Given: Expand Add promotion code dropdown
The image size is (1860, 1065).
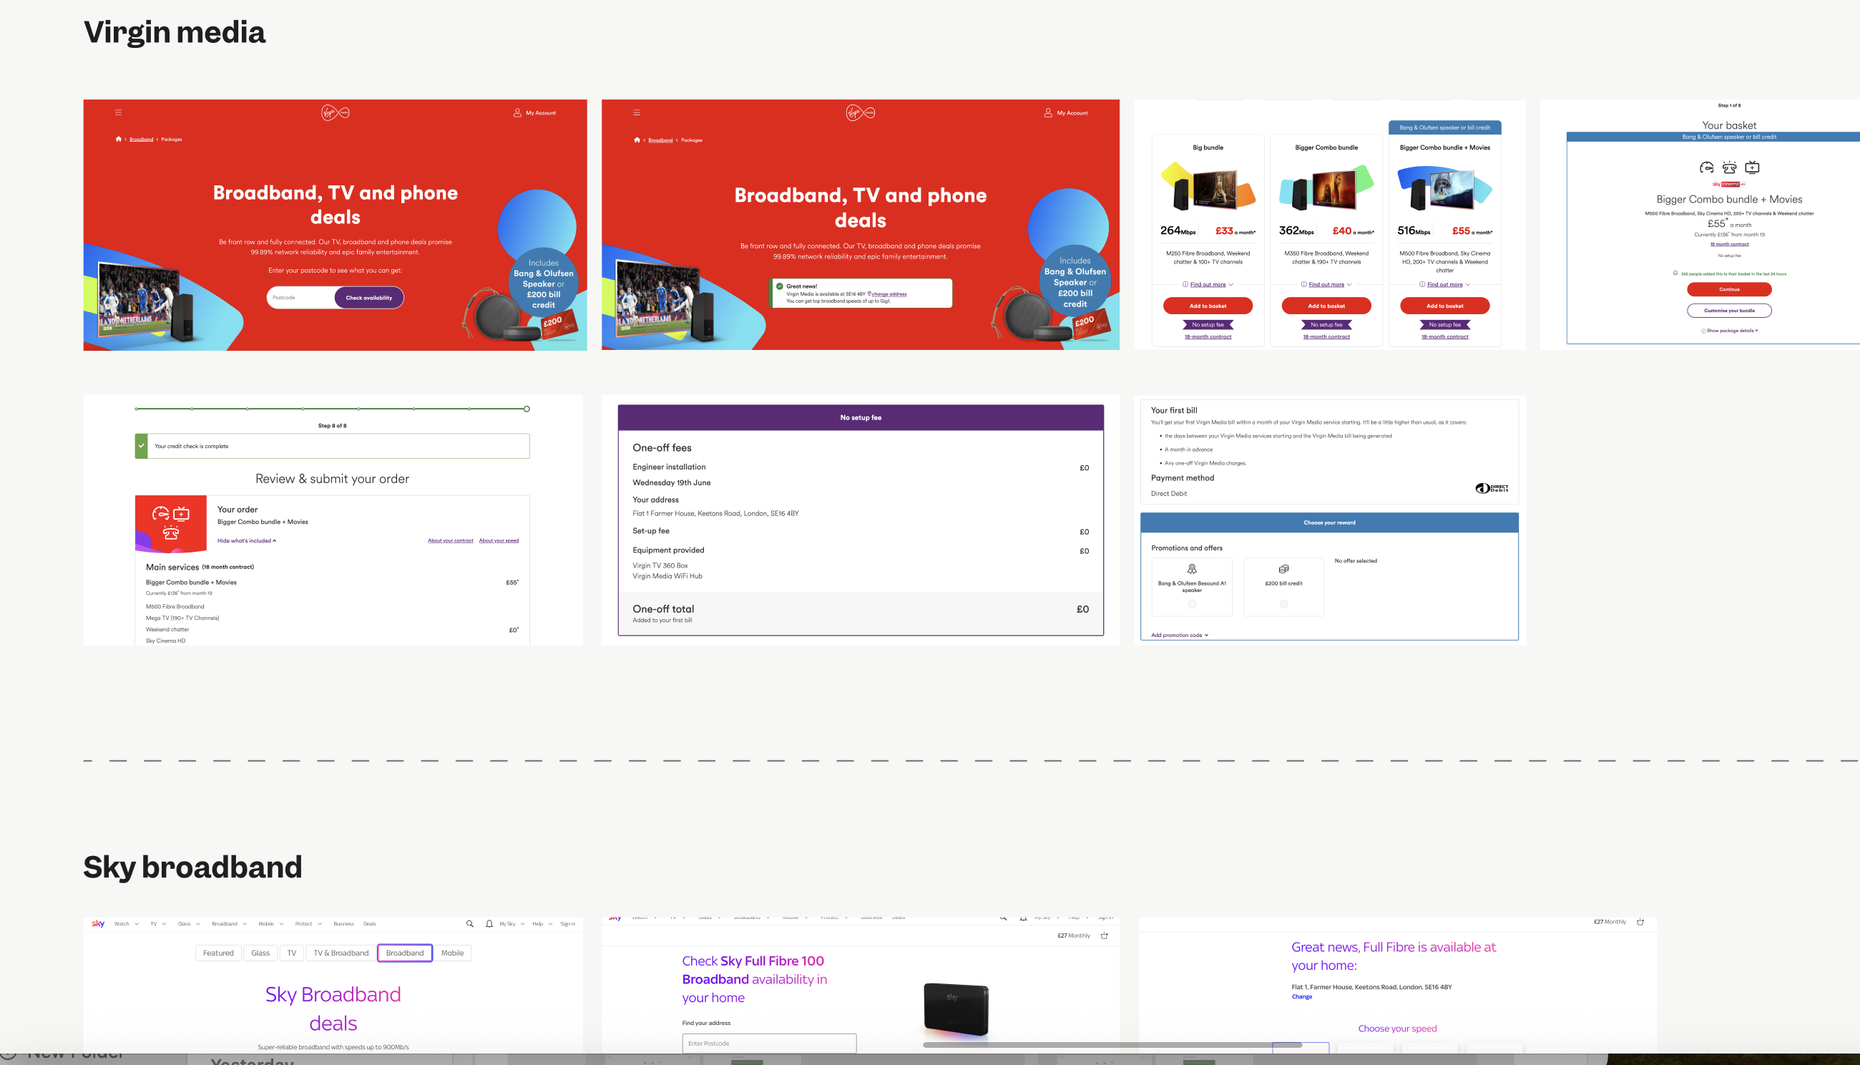Looking at the screenshot, I should point(1180,635).
